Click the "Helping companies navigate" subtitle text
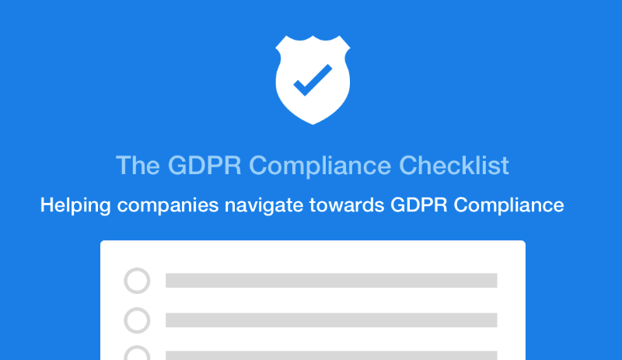This screenshot has width=622, height=360. coord(302,206)
